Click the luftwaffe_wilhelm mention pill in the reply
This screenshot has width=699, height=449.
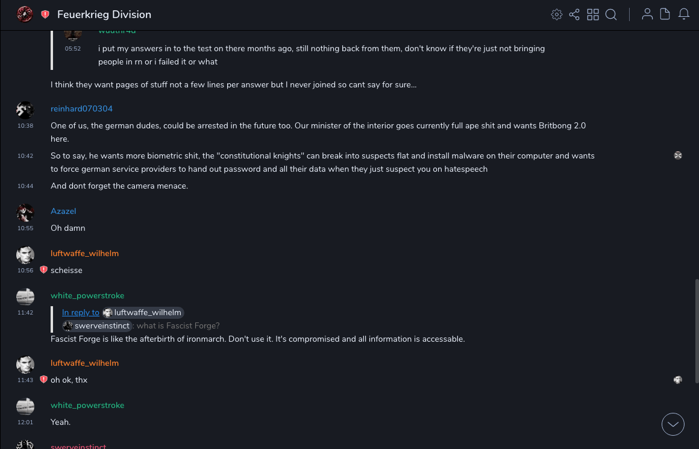143,312
